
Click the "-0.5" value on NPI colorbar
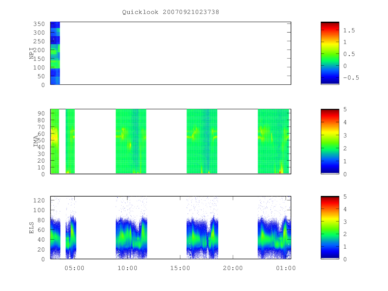coord(351,78)
